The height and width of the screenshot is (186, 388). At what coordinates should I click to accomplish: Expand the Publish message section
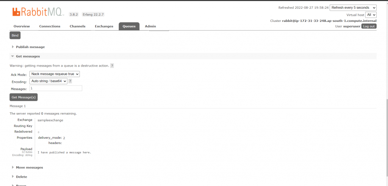pos(30,47)
